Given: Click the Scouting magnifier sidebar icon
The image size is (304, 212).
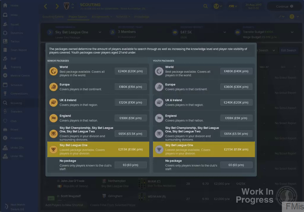Looking at the screenshot, I should (x=5, y=103).
